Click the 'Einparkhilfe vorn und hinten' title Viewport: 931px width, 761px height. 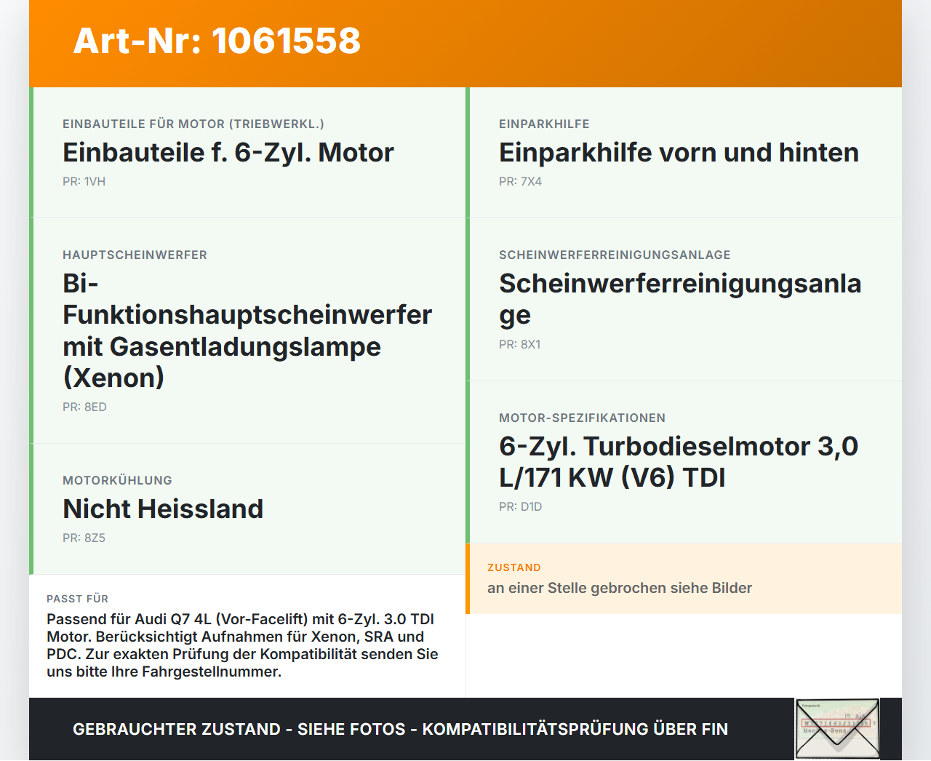click(679, 153)
